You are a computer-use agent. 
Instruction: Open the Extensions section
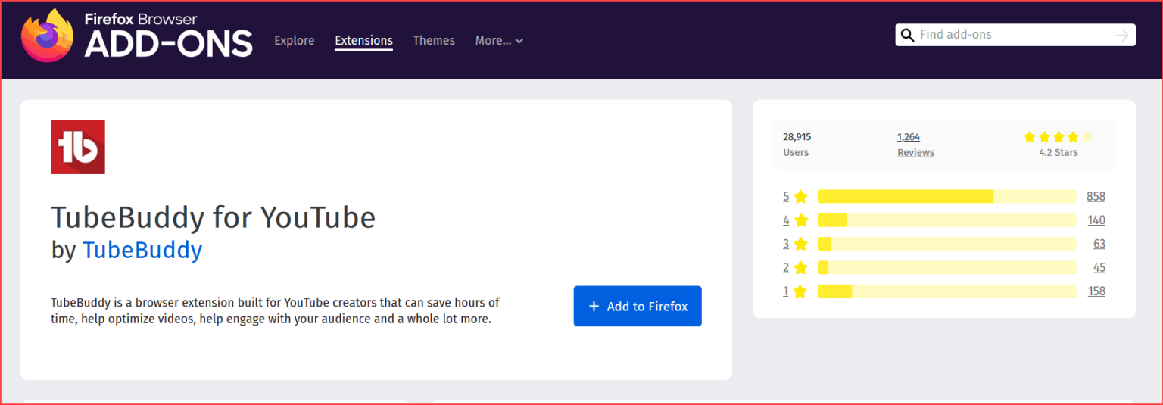click(363, 41)
